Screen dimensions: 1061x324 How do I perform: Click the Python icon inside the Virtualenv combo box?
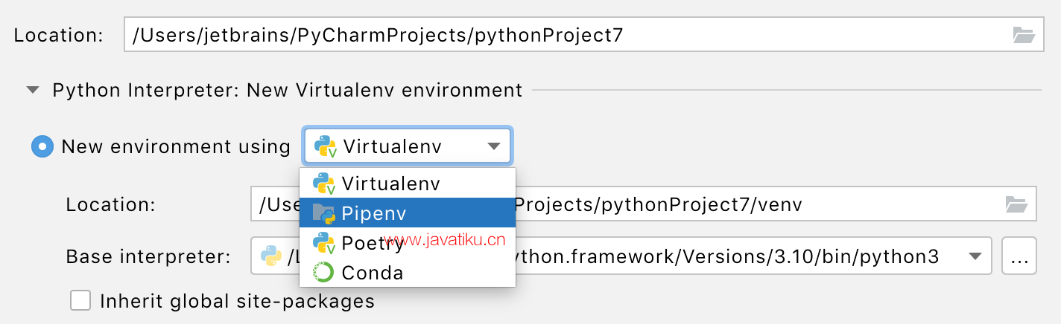click(x=326, y=146)
